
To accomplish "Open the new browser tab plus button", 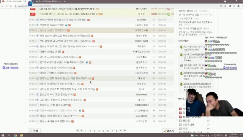I will click(x=65, y=2).
